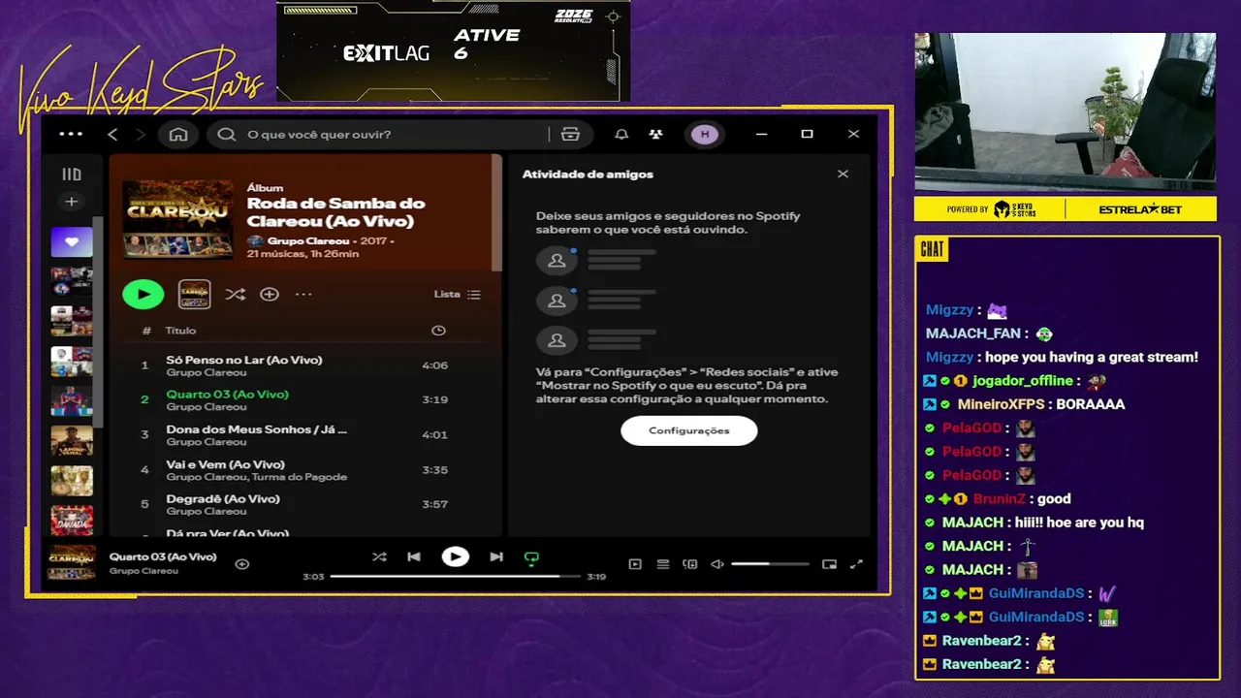1241x698 pixels.
Task: Click the album view vertical scrollbar
Action: click(x=497, y=213)
